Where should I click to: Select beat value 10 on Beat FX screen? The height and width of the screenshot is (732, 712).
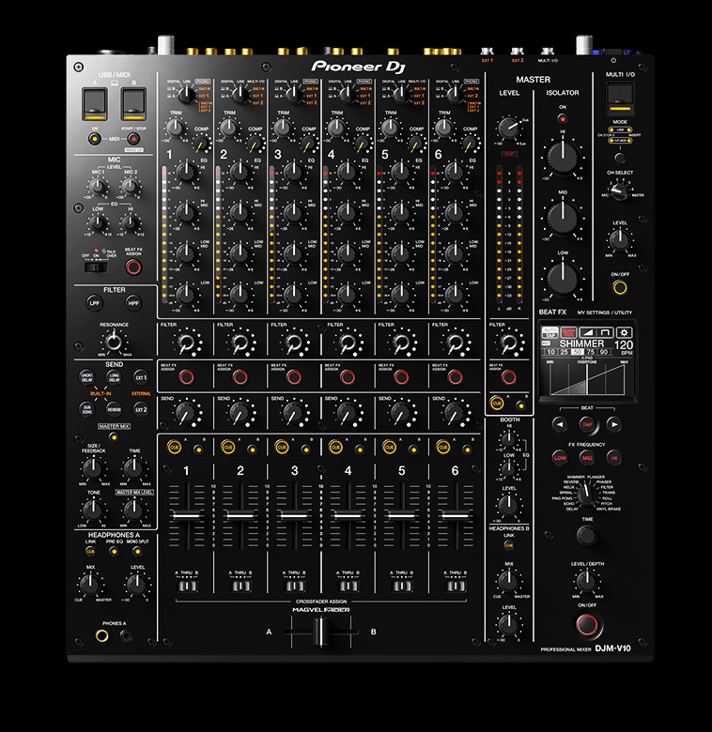[x=550, y=352]
